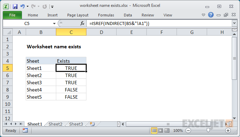Select column D header

coord(101,32)
